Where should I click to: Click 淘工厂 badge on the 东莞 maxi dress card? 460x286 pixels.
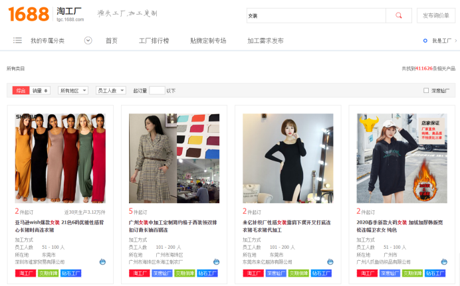25,273
